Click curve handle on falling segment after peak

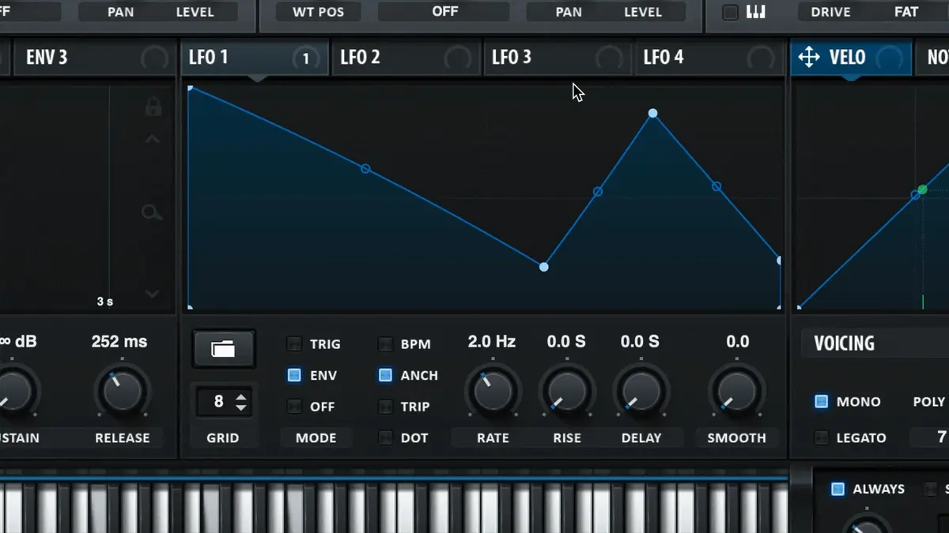pyautogui.click(x=716, y=186)
